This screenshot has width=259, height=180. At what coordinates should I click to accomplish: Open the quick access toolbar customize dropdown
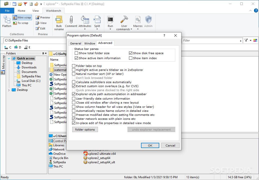coord(41,4)
